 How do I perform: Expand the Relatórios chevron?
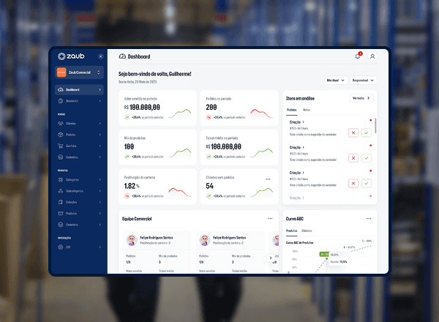(100, 101)
